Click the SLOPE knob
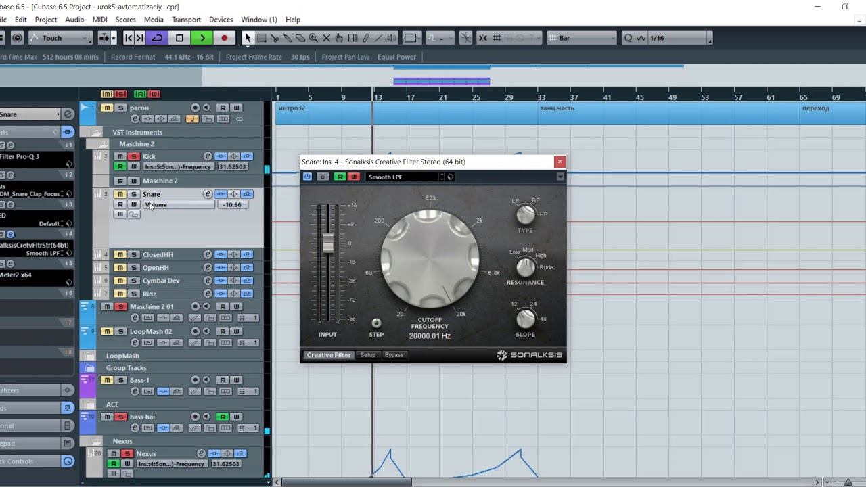Viewport: 866px width, 487px height. pyautogui.click(x=526, y=318)
